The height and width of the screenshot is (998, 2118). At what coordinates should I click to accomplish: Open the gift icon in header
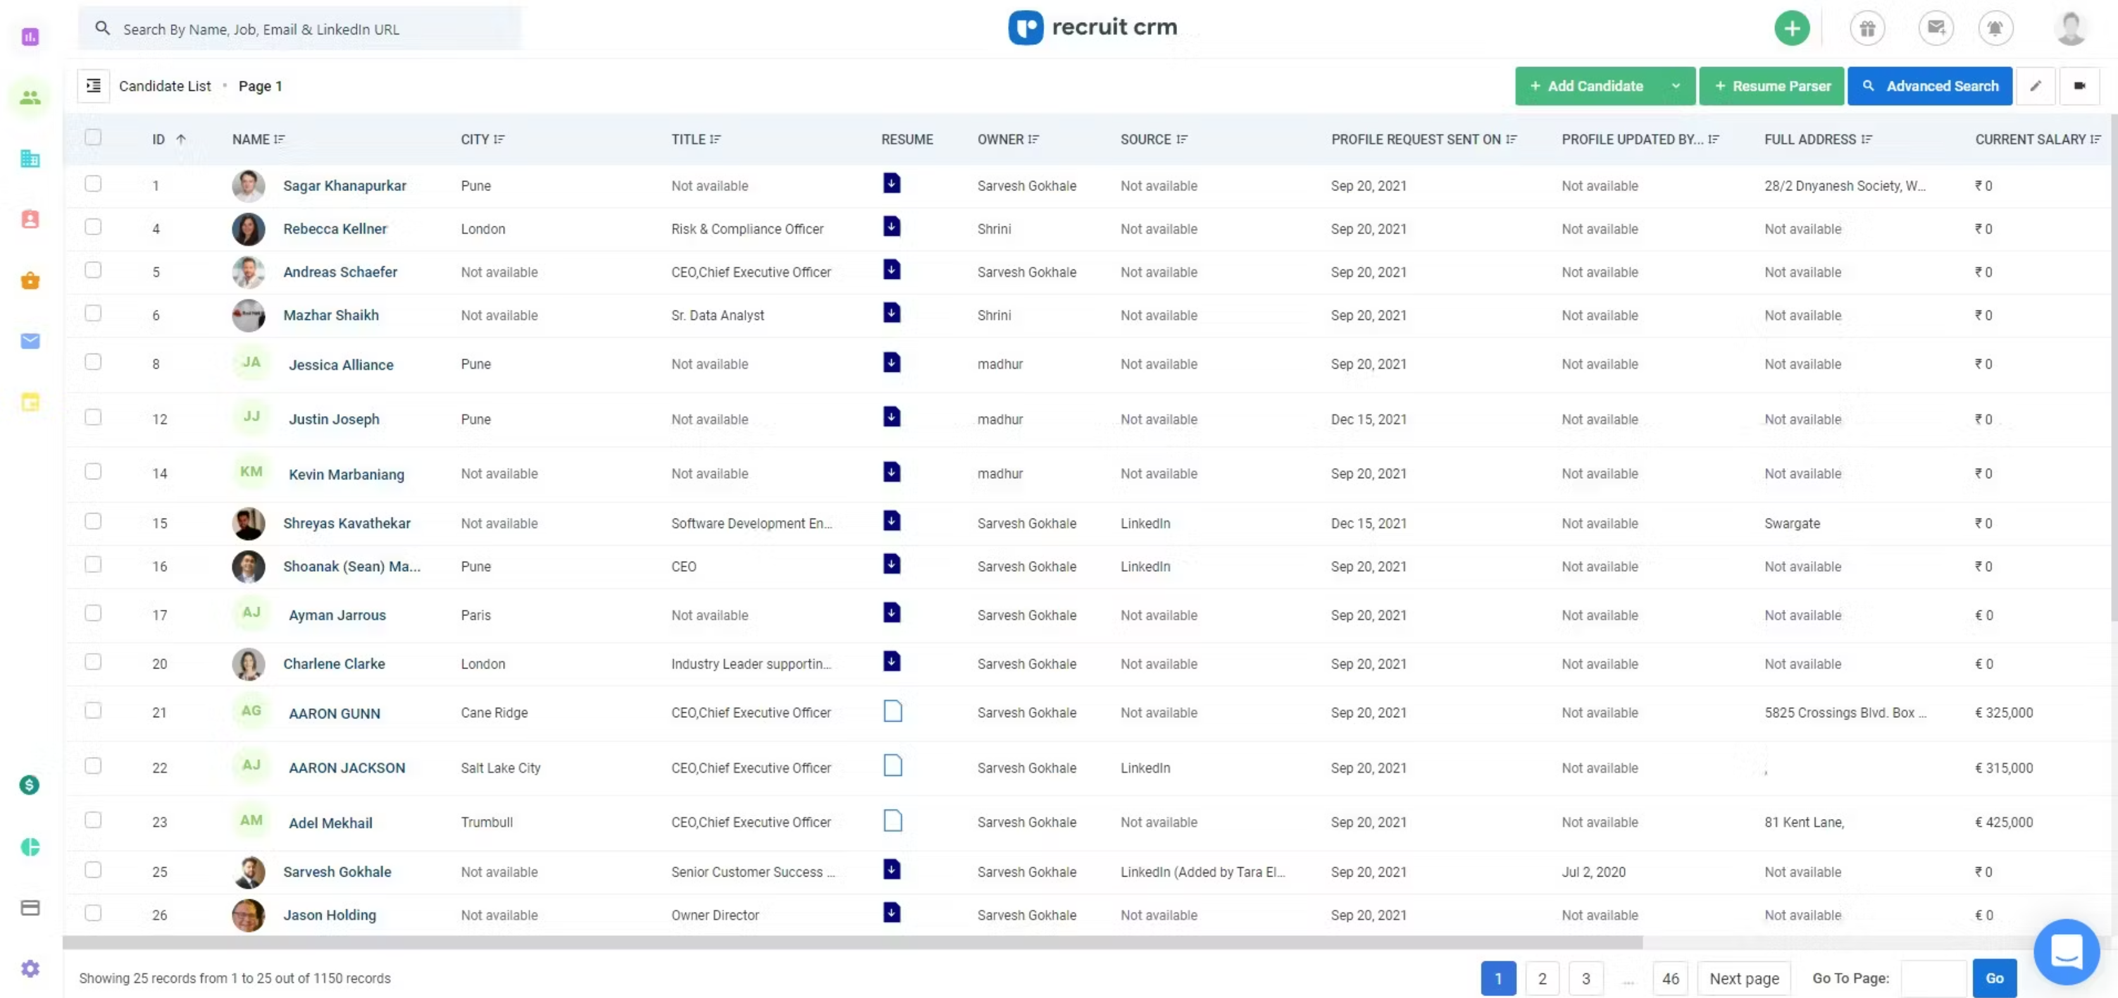(x=1867, y=28)
